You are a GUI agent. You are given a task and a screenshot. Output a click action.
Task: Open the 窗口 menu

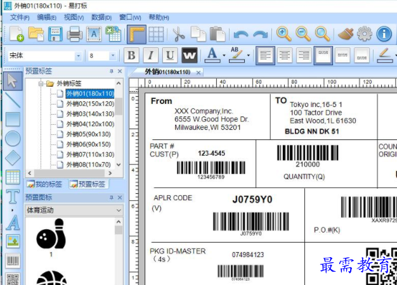[130, 18]
